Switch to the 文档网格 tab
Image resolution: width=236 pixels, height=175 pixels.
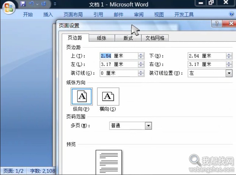pos(155,38)
